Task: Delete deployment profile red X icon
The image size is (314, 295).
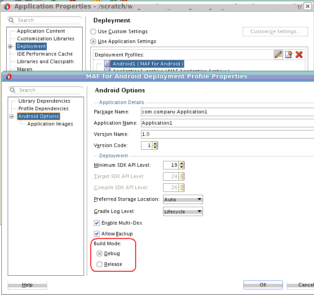Action: pyautogui.click(x=299, y=54)
